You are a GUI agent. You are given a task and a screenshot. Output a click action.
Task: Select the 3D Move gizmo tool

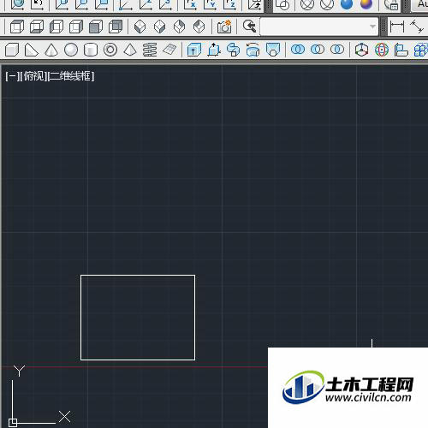(x=362, y=50)
